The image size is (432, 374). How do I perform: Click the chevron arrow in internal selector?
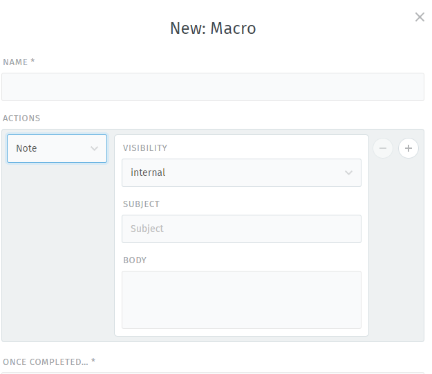click(x=348, y=172)
